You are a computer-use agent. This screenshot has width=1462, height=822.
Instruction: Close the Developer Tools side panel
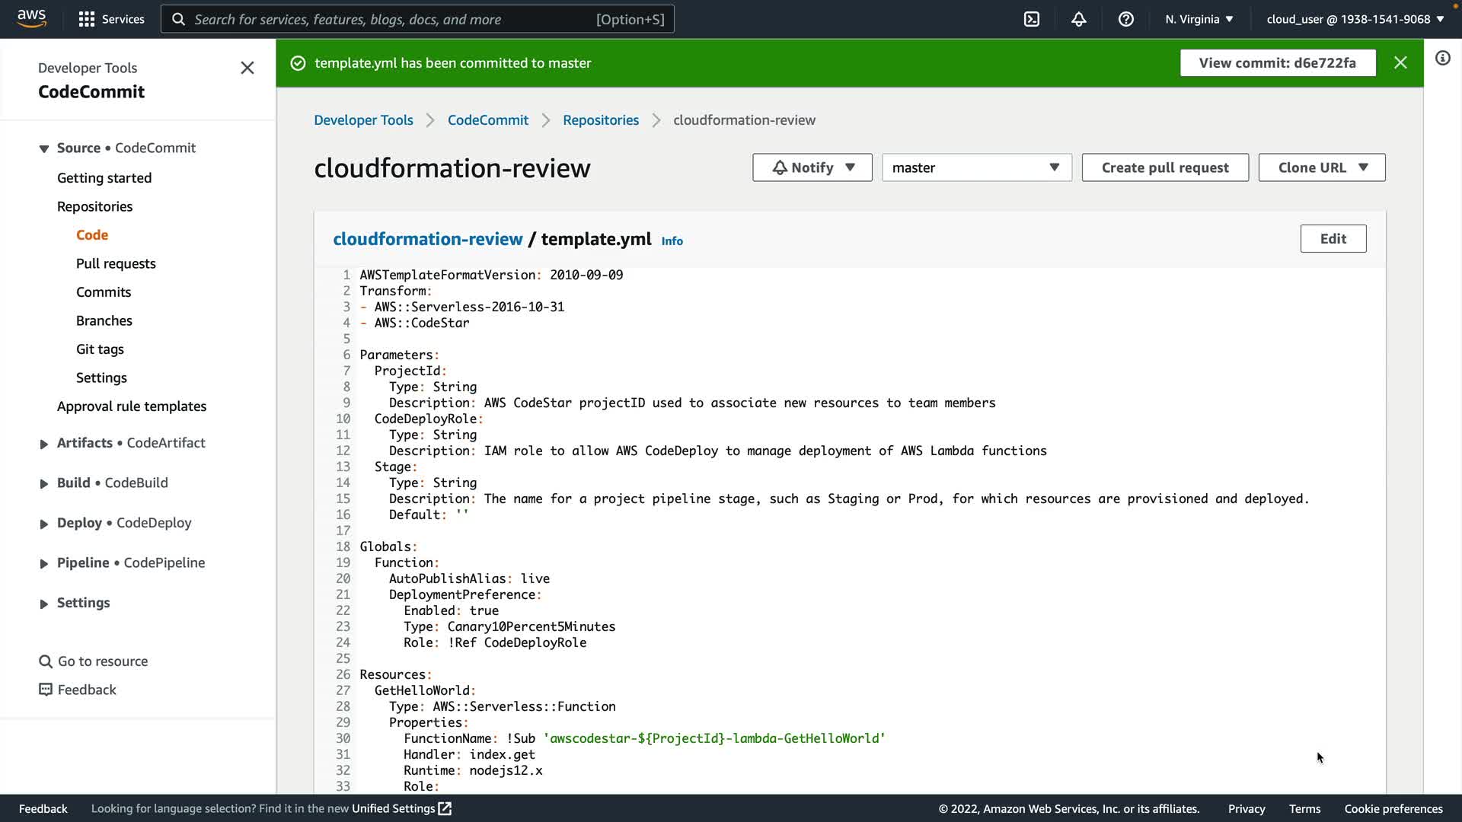[x=247, y=68]
